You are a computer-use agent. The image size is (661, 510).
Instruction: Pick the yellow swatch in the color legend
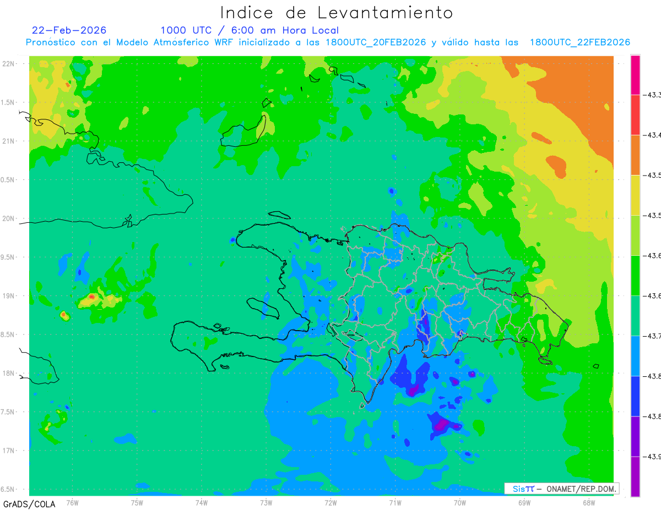pyautogui.click(x=635, y=195)
